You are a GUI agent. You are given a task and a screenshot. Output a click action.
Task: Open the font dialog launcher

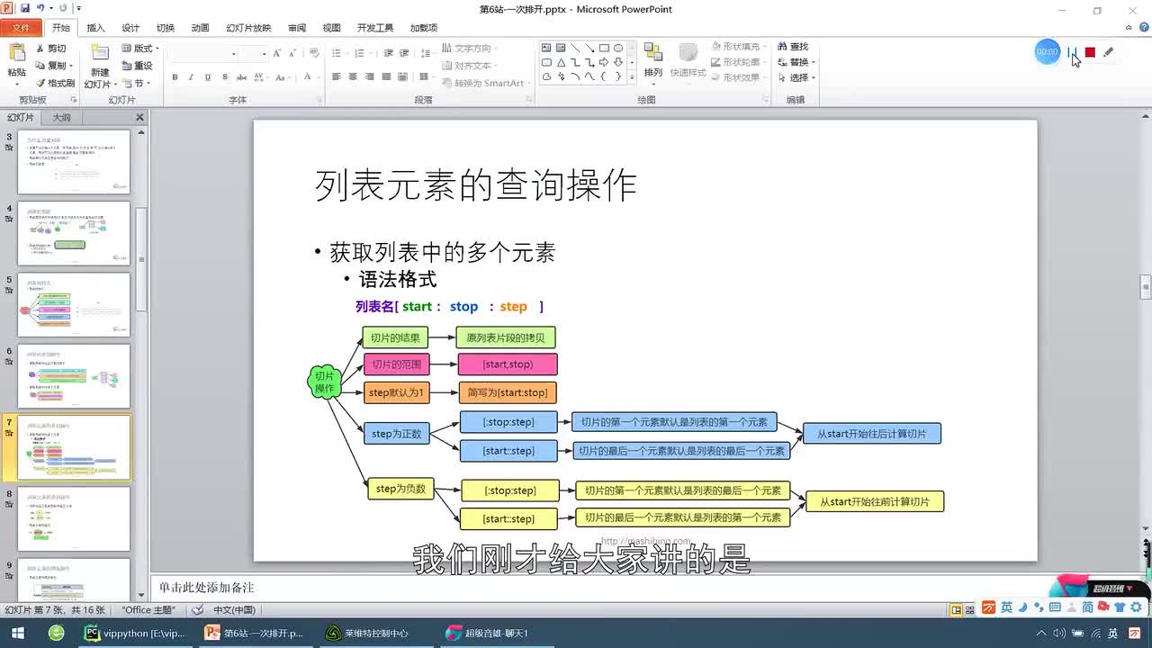(x=319, y=100)
